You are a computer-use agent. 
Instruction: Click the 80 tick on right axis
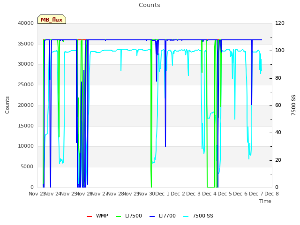[278, 78]
